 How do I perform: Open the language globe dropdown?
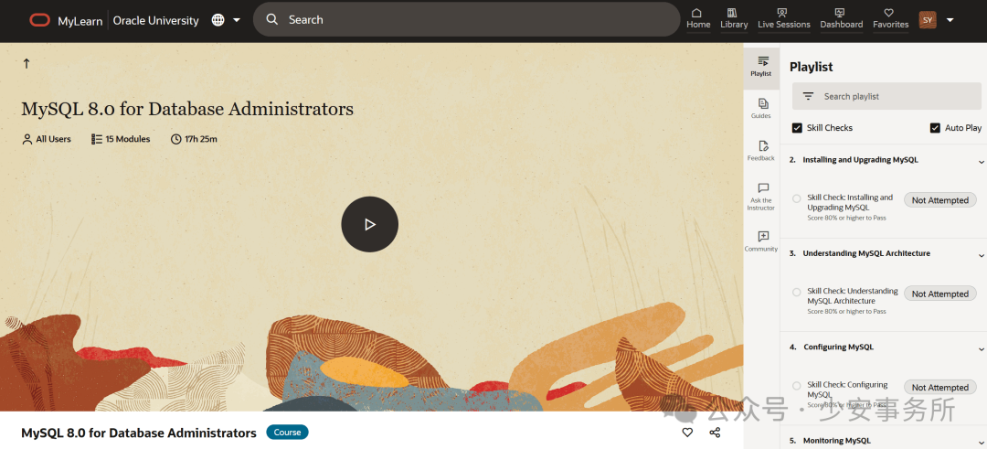pos(227,20)
